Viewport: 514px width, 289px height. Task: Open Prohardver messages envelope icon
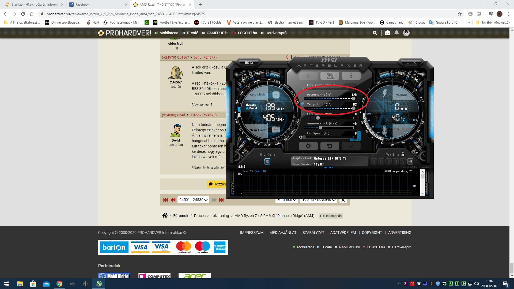387,33
